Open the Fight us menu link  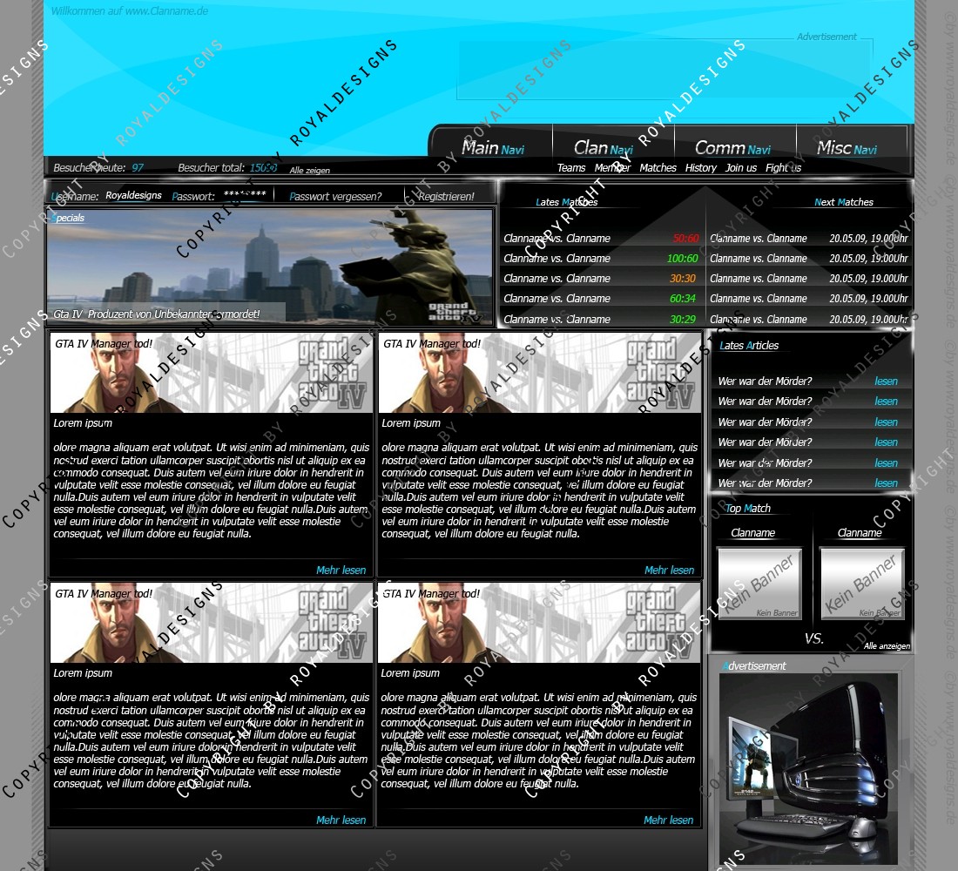(783, 168)
